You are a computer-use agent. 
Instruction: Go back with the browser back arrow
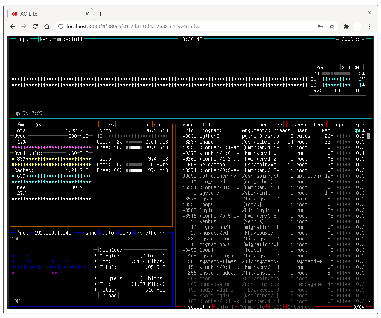tap(12, 26)
